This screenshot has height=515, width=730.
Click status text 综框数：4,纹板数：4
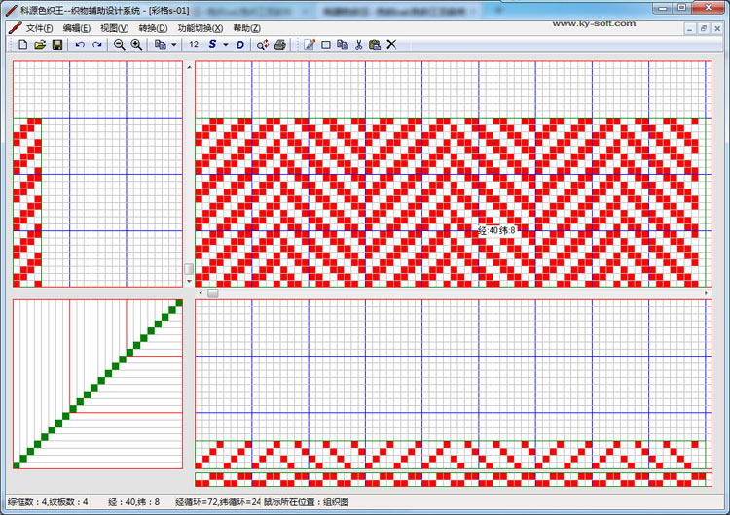click(48, 502)
